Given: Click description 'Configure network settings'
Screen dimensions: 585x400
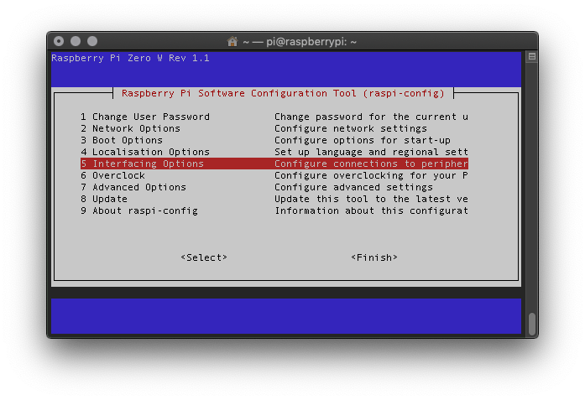Looking at the screenshot, I should click(351, 128).
